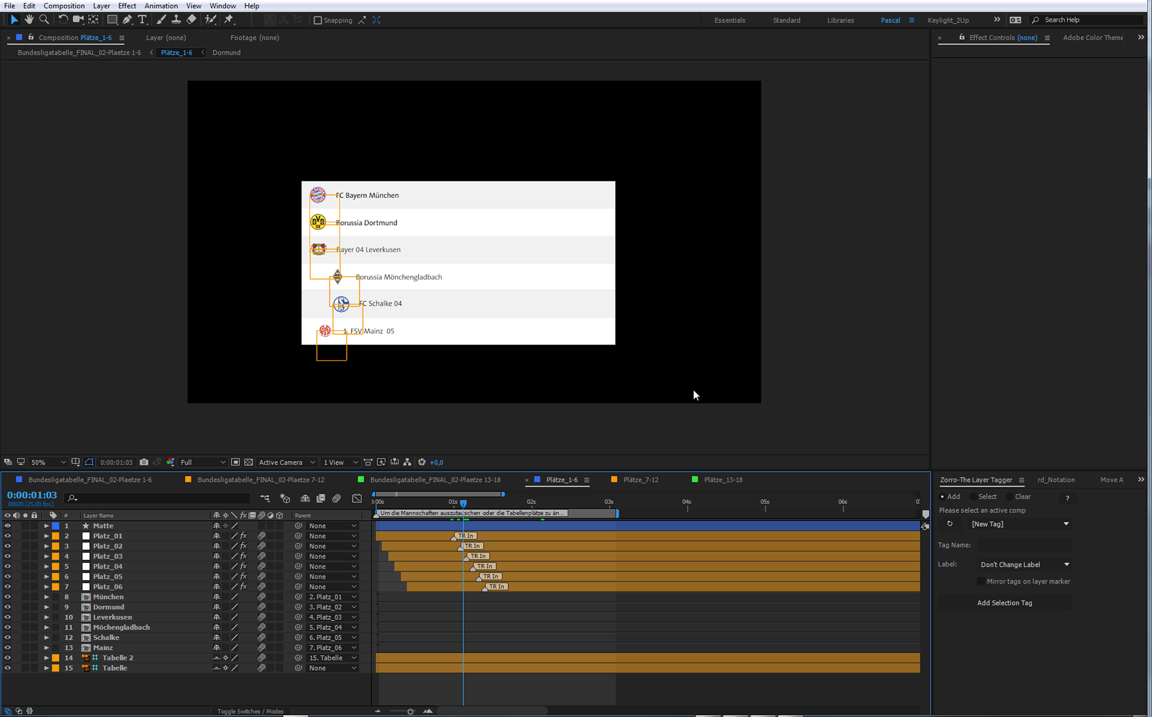The image size is (1152, 717).
Task: Open the Don't Change Label dropdown
Action: pos(1024,565)
